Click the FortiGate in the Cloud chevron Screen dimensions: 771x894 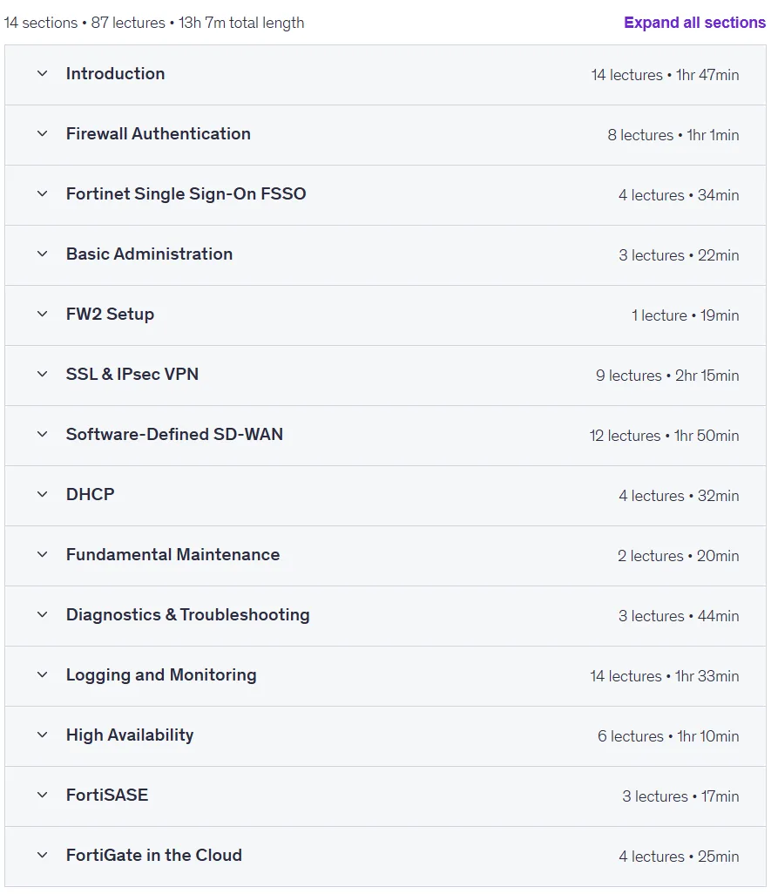42,856
